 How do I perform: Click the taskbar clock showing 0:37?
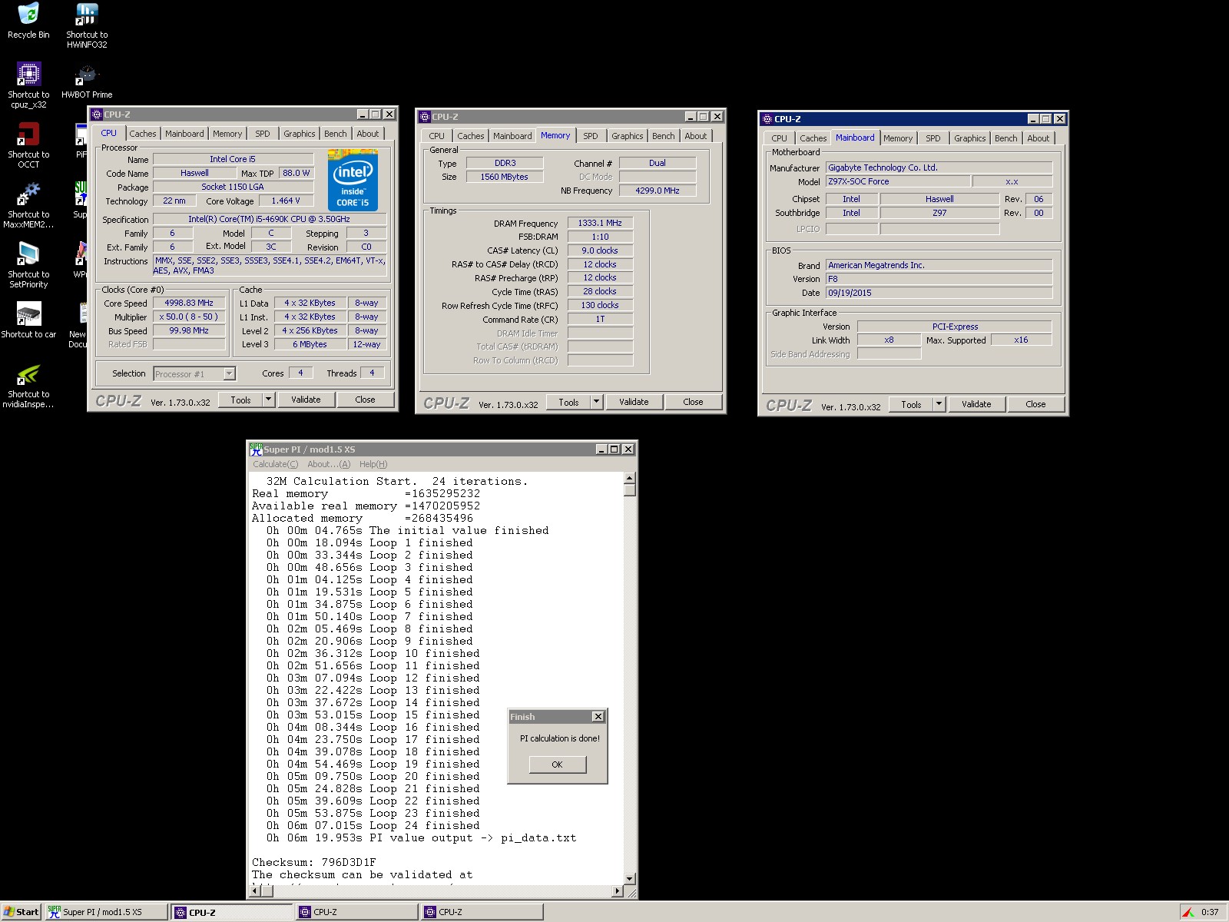(x=1210, y=912)
